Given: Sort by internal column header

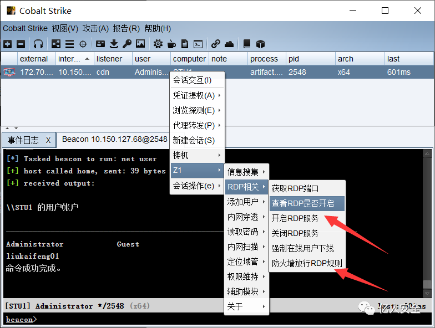Looking at the screenshot, I should (75, 59).
